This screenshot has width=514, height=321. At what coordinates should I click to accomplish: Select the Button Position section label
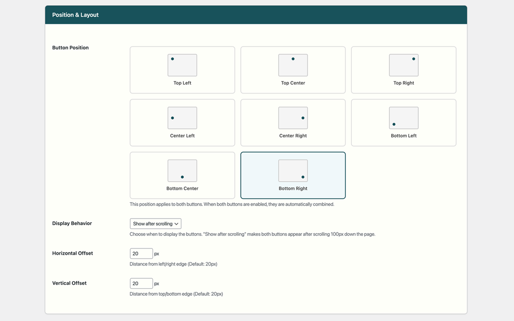(x=70, y=47)
